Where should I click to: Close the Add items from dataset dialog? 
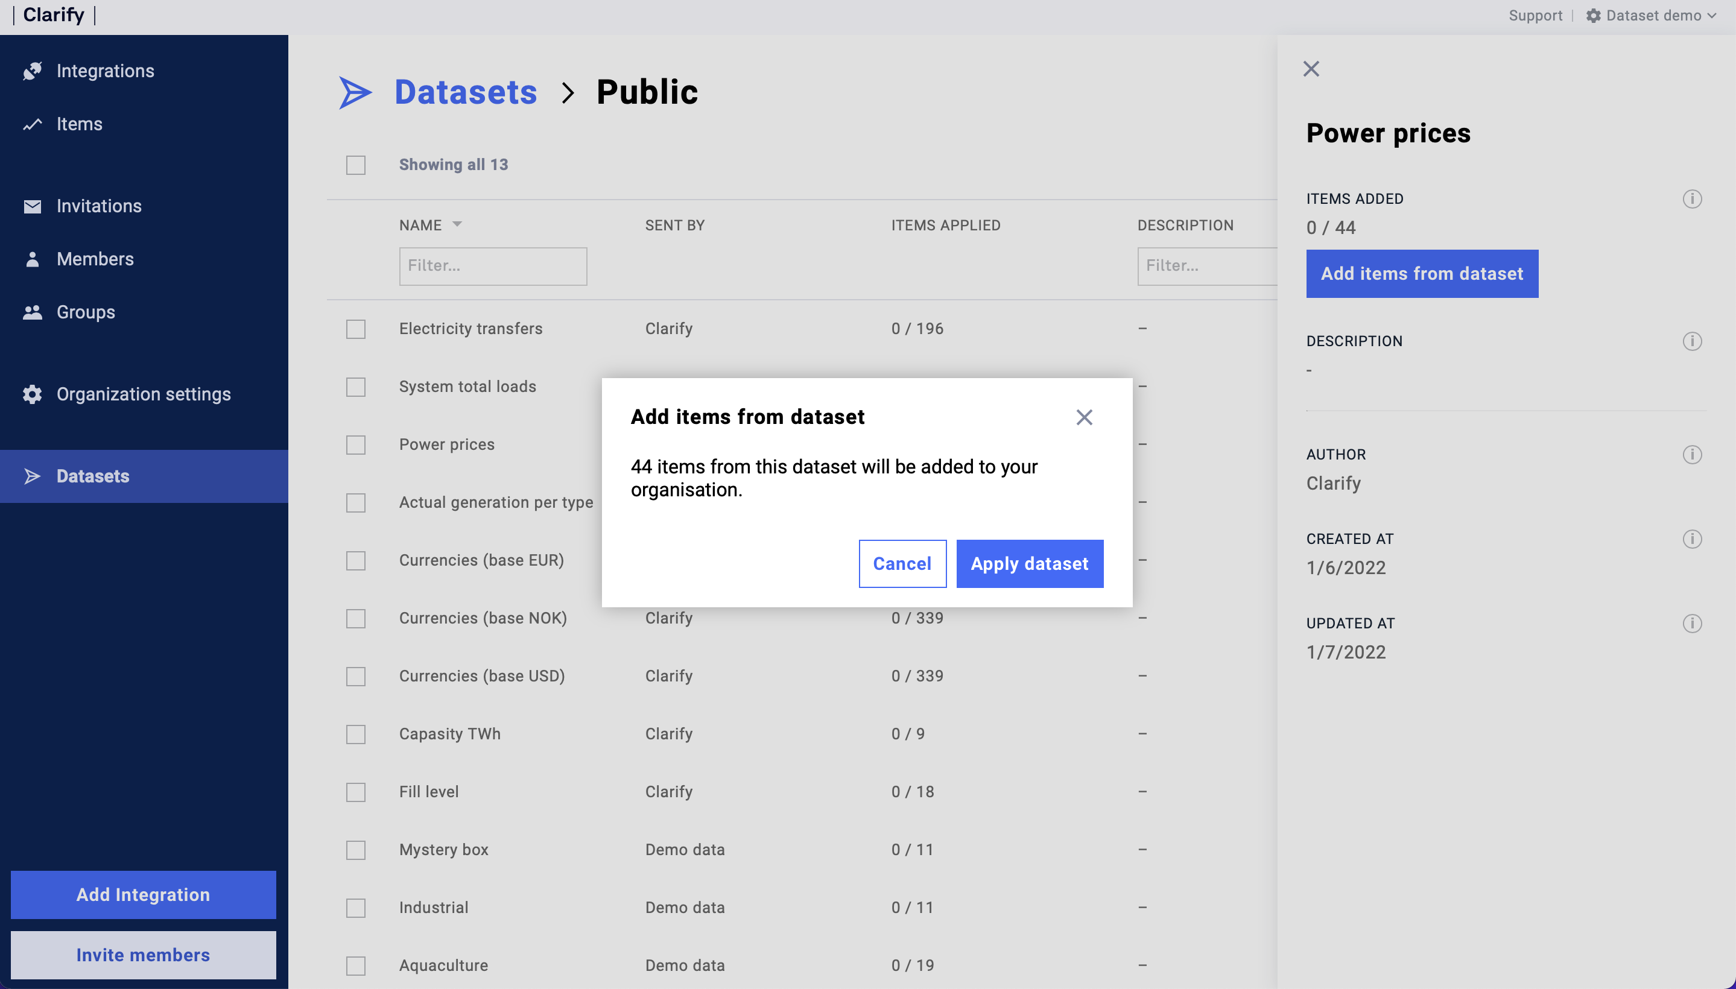pyautogui.click(x=1084, y=417)
